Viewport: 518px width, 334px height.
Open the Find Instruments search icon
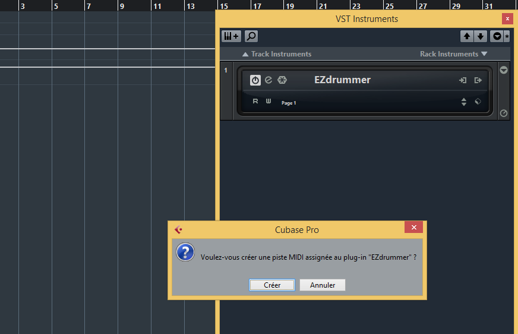click(251, 36)
